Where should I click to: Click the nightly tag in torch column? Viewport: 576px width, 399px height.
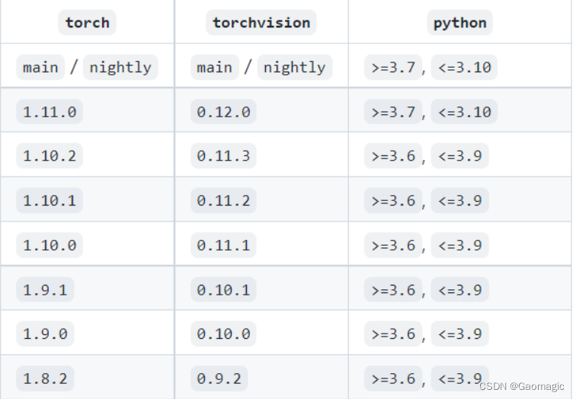coord(120,67)
